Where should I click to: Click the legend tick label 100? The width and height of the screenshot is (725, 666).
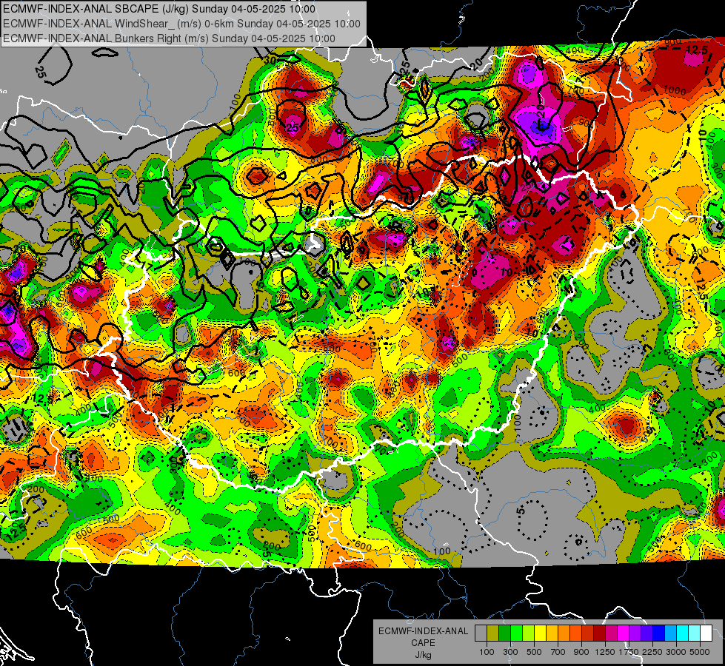tap(487, 652)
